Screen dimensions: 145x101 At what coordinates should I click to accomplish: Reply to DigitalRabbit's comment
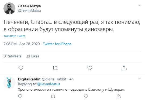[20, 96]
